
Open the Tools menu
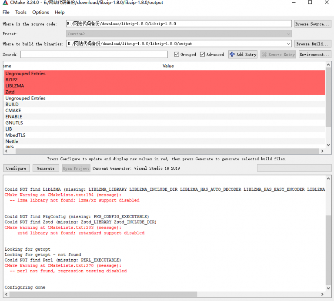pos(21,12)
